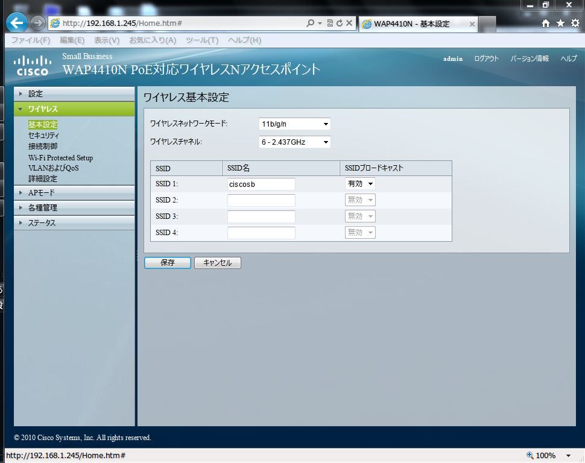
Task: Open a new blank browser tab
Action: click(x=487, y=24)
